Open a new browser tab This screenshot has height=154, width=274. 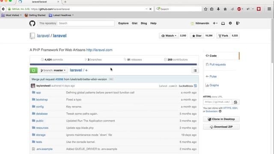point(65,2)
